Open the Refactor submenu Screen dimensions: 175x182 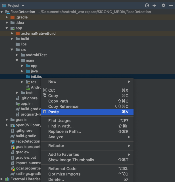click(x=87, y=146)
